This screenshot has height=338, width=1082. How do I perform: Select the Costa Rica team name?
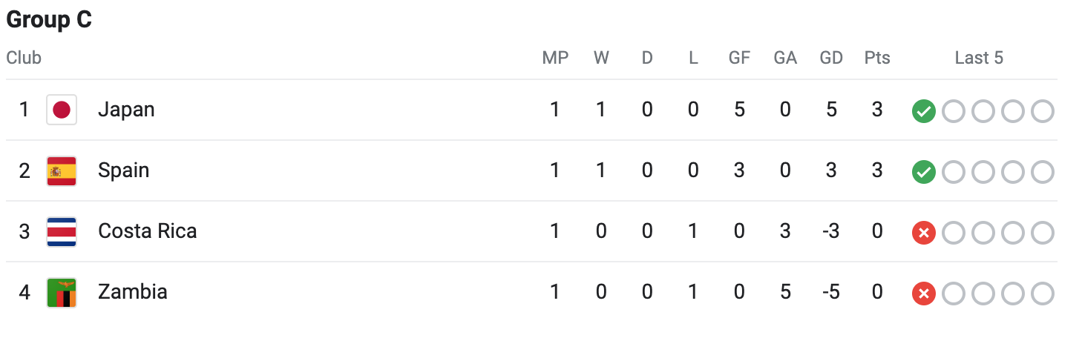point(147,231)
